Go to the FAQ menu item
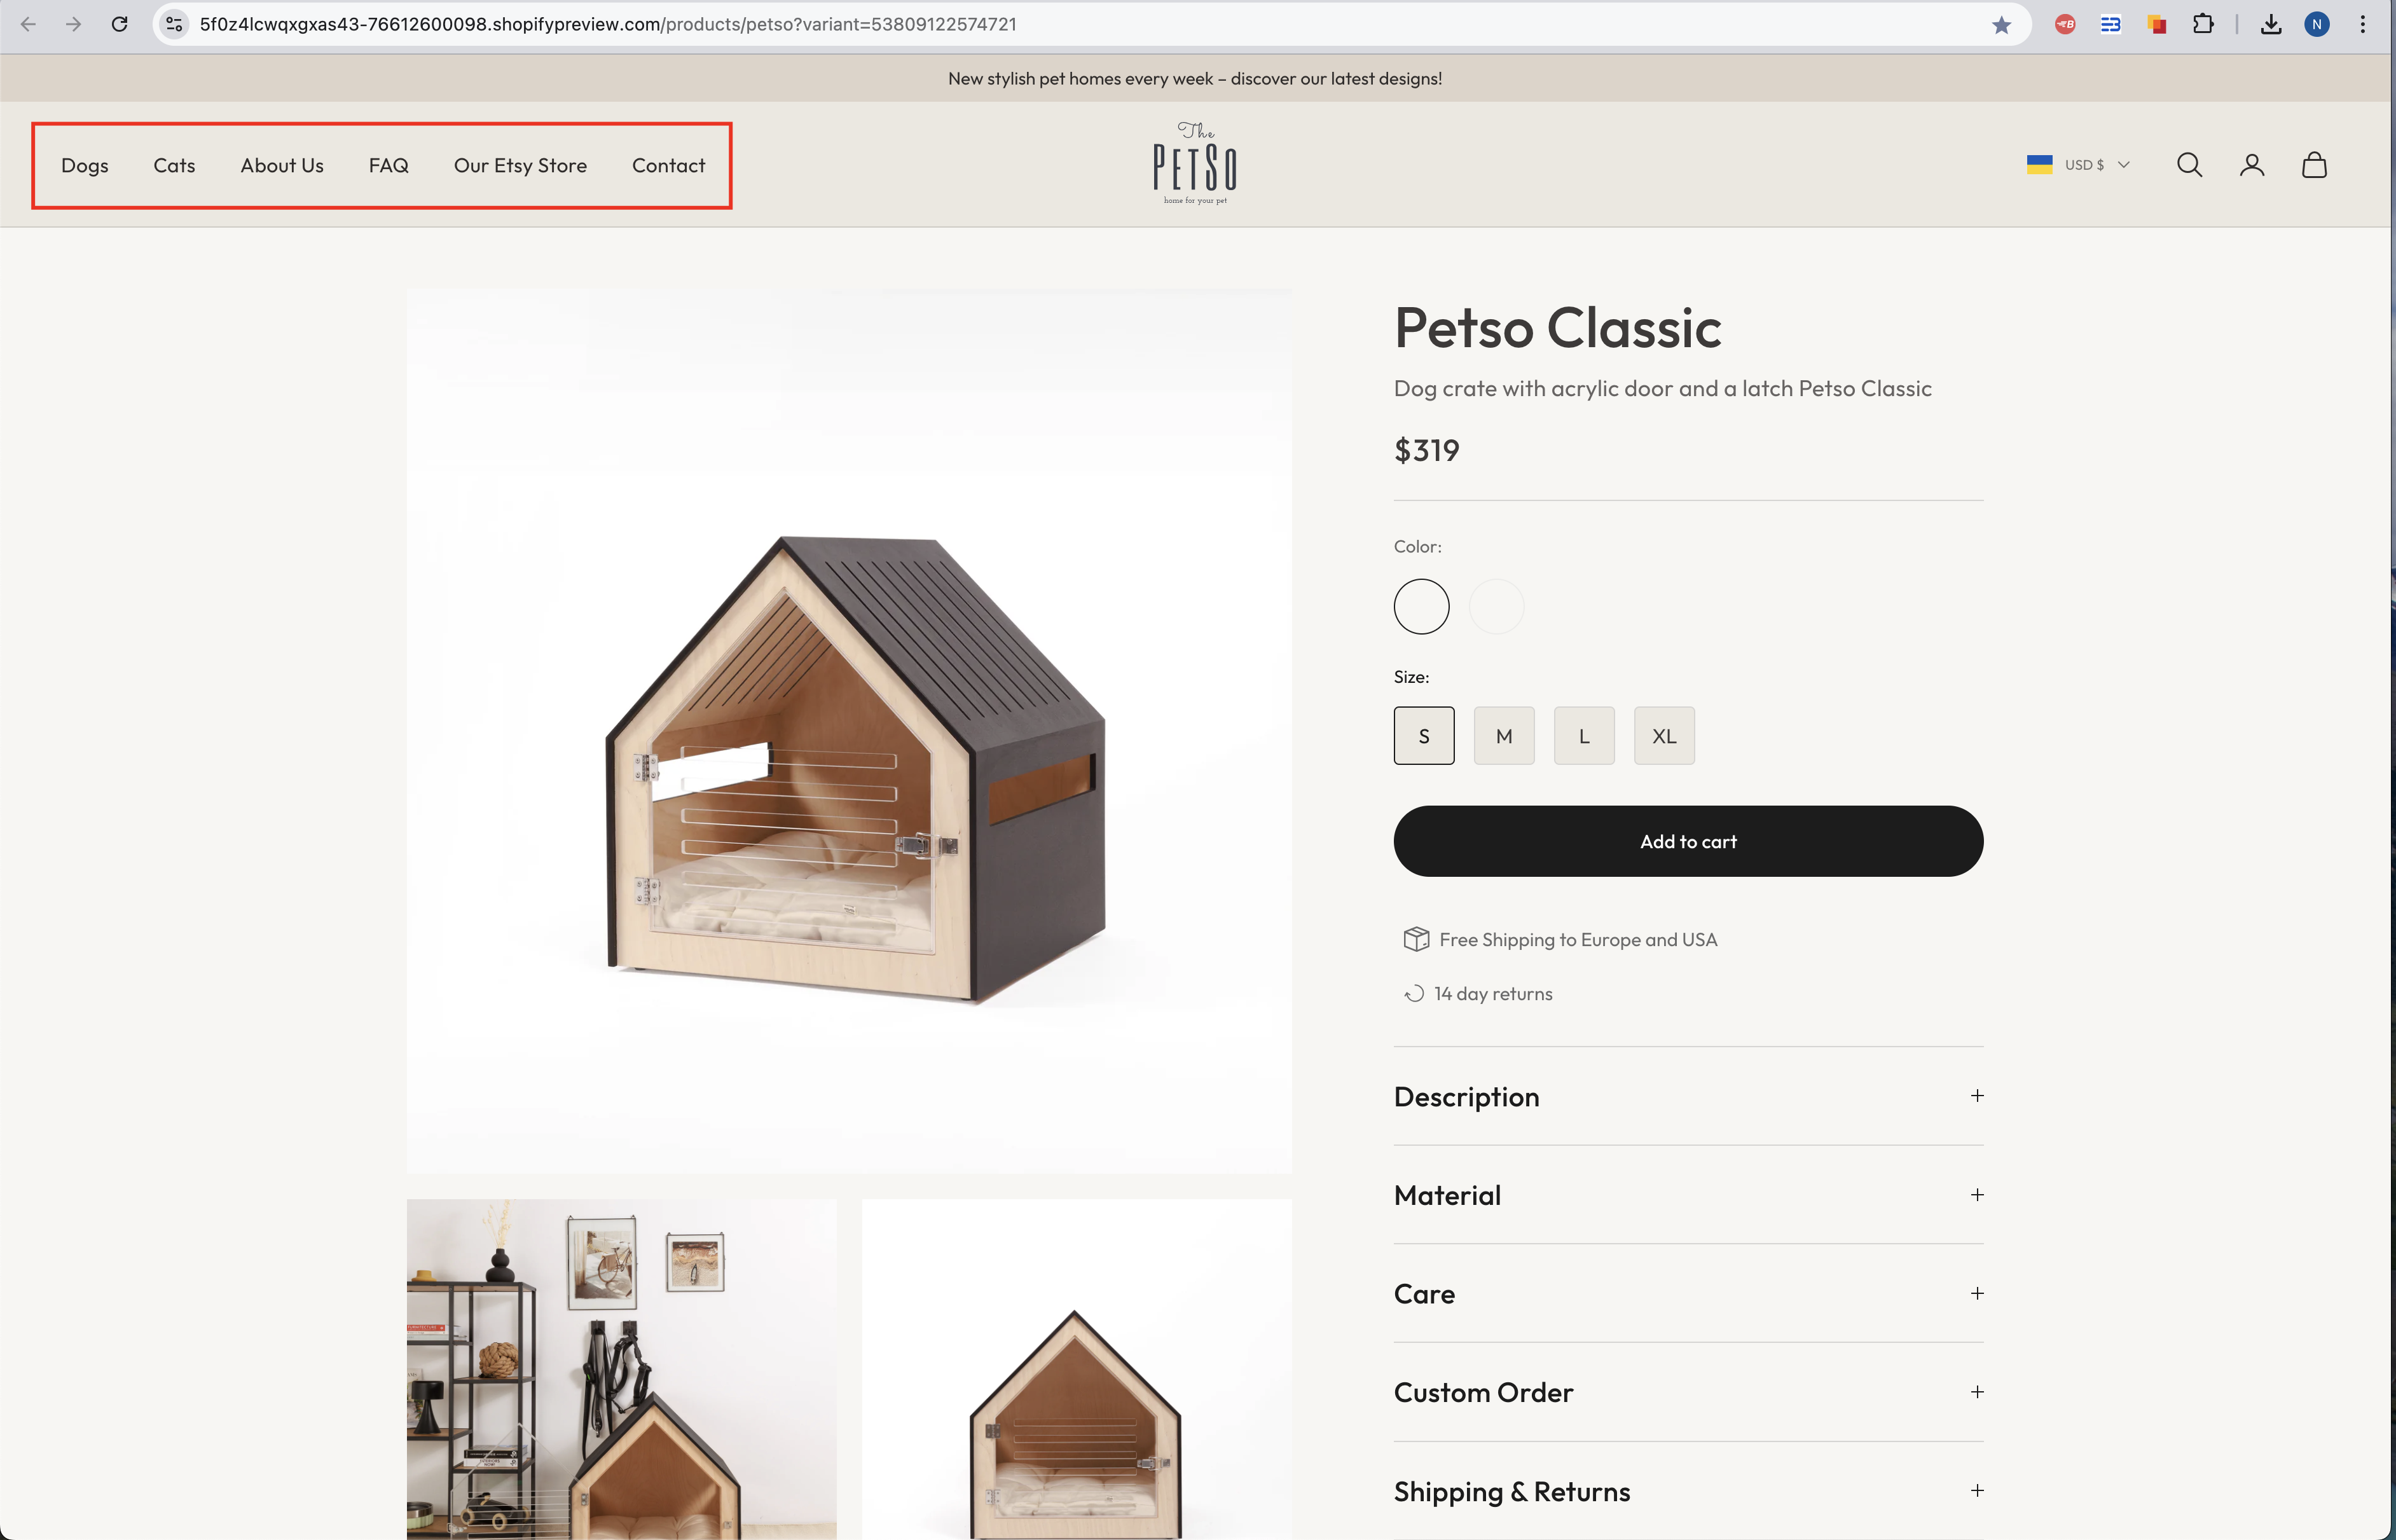Viewport: 2396px width, 1540px height. tap(388, 166)
